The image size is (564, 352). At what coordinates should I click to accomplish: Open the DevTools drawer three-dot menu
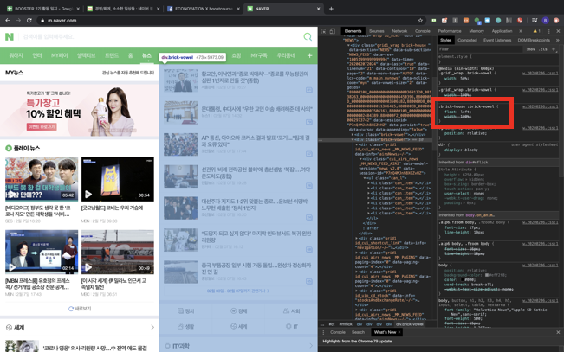[323, 332]
